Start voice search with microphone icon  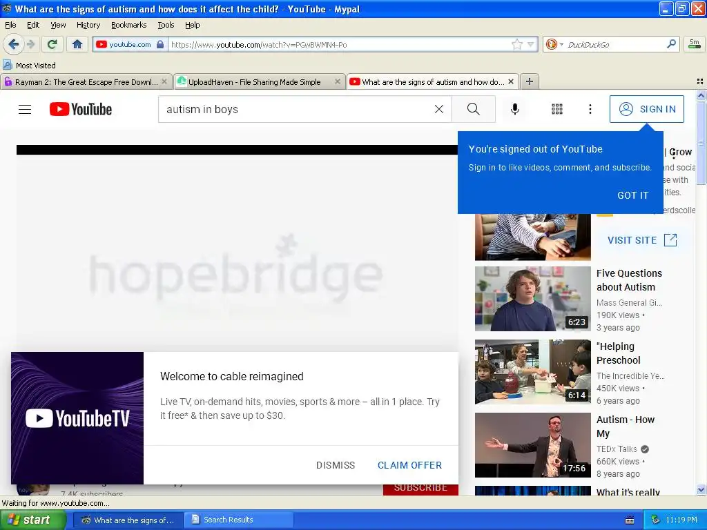514,109
